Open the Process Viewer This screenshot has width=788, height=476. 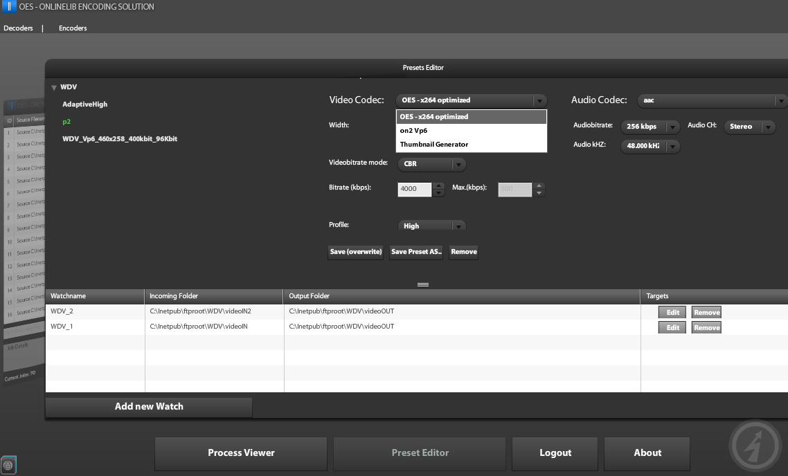tap(241, 453)
